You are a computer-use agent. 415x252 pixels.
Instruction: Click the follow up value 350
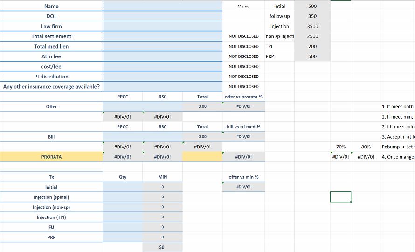click(x=312, y=16)
